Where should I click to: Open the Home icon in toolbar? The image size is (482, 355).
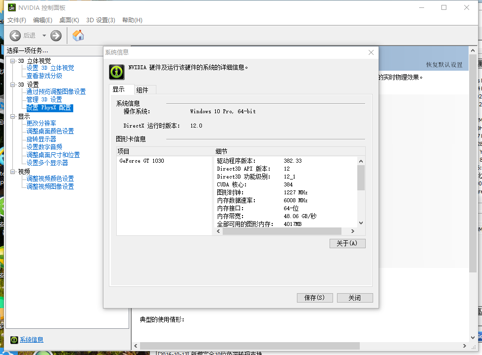pos(78,35)
